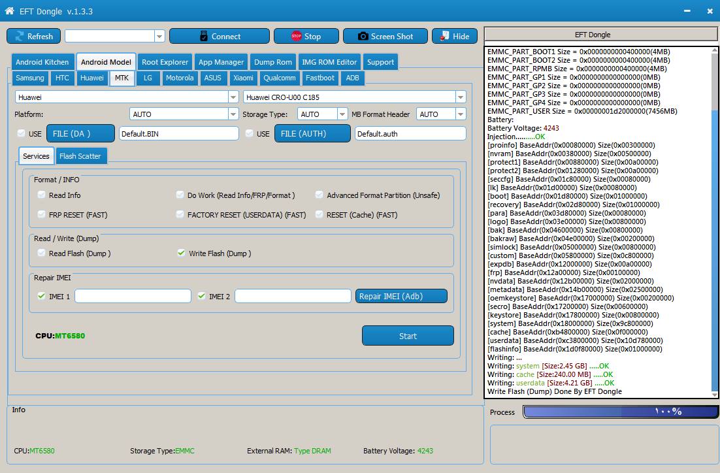Viewport: 720px width, 473px height.
Task: Click the 'Storage Type:EMMC' info text
Action: click(162, 451)
